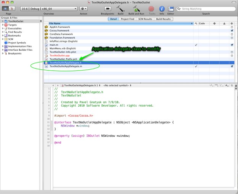Toggle target checkbox for CoreData.framework
Viewport: 238px width, 194px height.
click(232, 34)
